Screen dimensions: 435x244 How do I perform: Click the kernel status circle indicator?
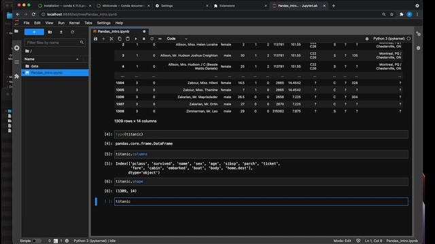pyautogui.click(x=408, y=39)
